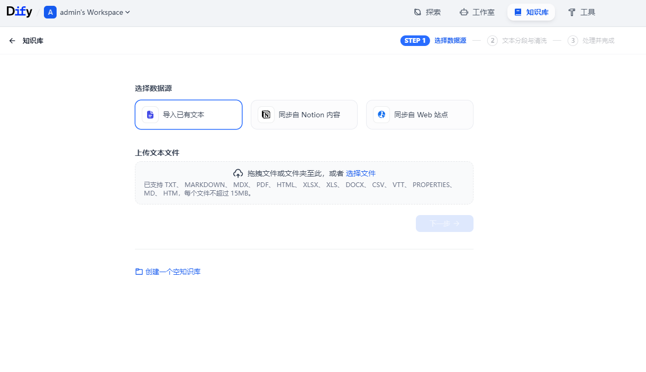Open the 探索 (Explore) tab
The width and height of the screenshot is (646, 372).
tap(427, 12)
